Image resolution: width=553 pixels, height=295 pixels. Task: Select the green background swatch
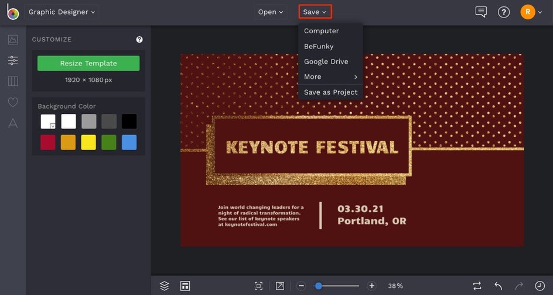click(x=109, y=143)
